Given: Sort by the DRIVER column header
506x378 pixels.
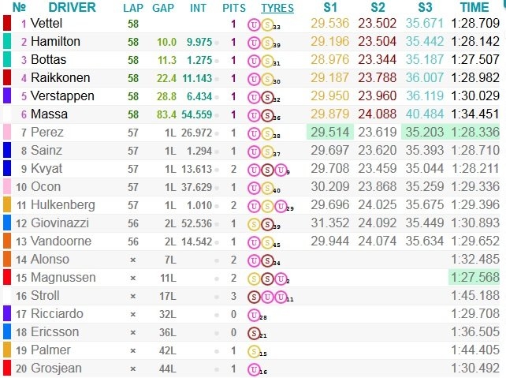Looking at the screenshot, I should click(72, 7).
